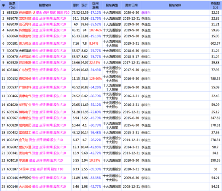Open red stock name link in row 8
The width and height of the screenshot is (222, 191).
[x=25, y=57]
